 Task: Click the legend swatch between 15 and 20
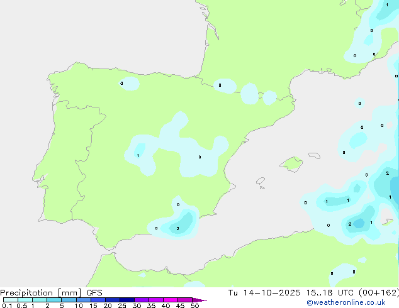pyautogui.click(x=98, y=300)
